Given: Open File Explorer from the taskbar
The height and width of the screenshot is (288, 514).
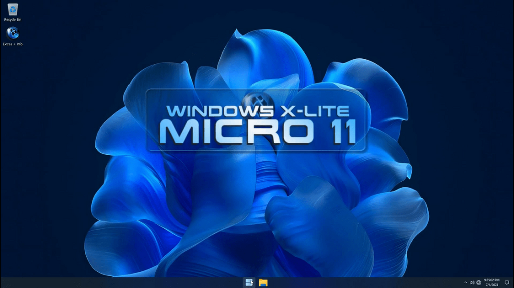Looking at the screenshot, I should tap(263, 282).
